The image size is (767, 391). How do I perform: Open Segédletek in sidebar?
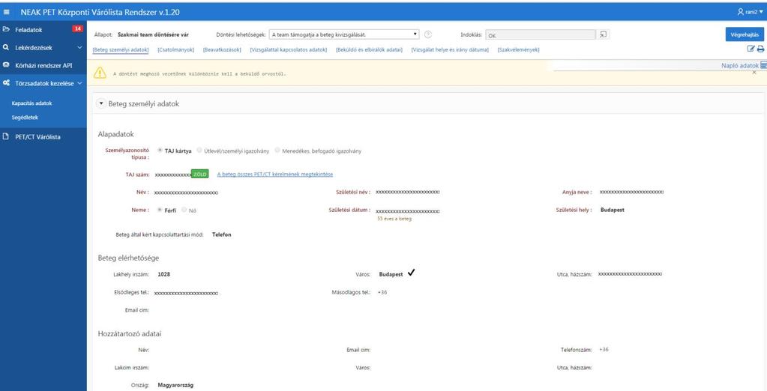coord(25,118)
